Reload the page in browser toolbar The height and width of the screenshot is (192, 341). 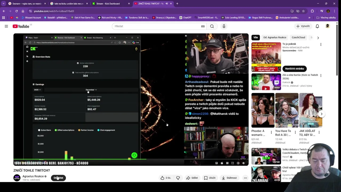[17, 11]
